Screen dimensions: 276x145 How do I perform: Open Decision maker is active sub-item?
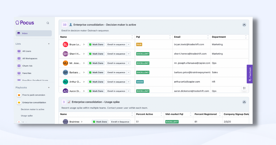(32, 109)
